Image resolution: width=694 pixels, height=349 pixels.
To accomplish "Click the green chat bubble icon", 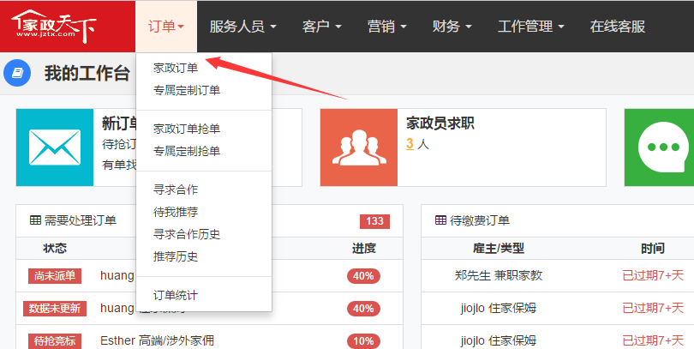I will tap(663, 147).
